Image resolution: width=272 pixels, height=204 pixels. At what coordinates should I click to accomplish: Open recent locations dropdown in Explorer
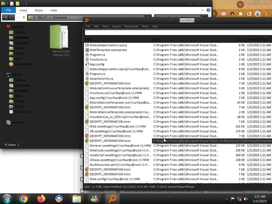18,18
